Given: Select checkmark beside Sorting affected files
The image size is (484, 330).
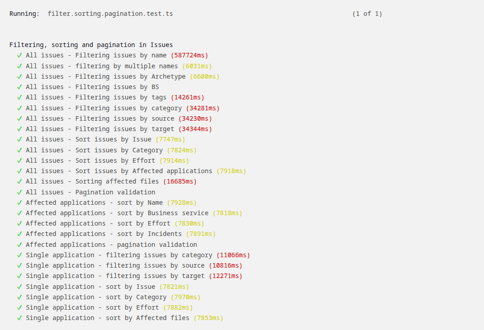Looking at the screenshot, I should tap(19, 181).
